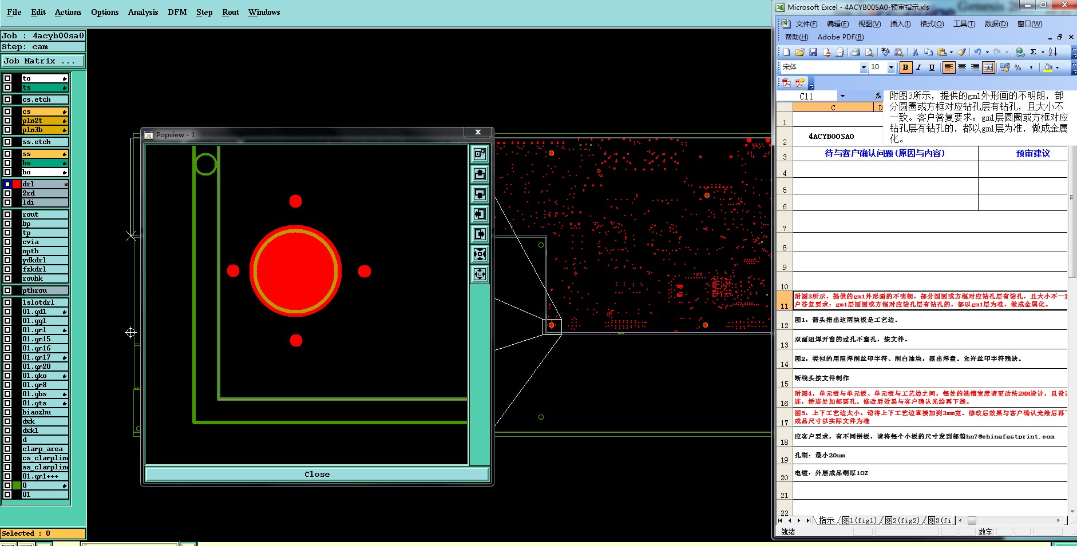Click Popview pan-up arrow icon
This screenshot has width=1077, height=546.
(x=480, y=174)
